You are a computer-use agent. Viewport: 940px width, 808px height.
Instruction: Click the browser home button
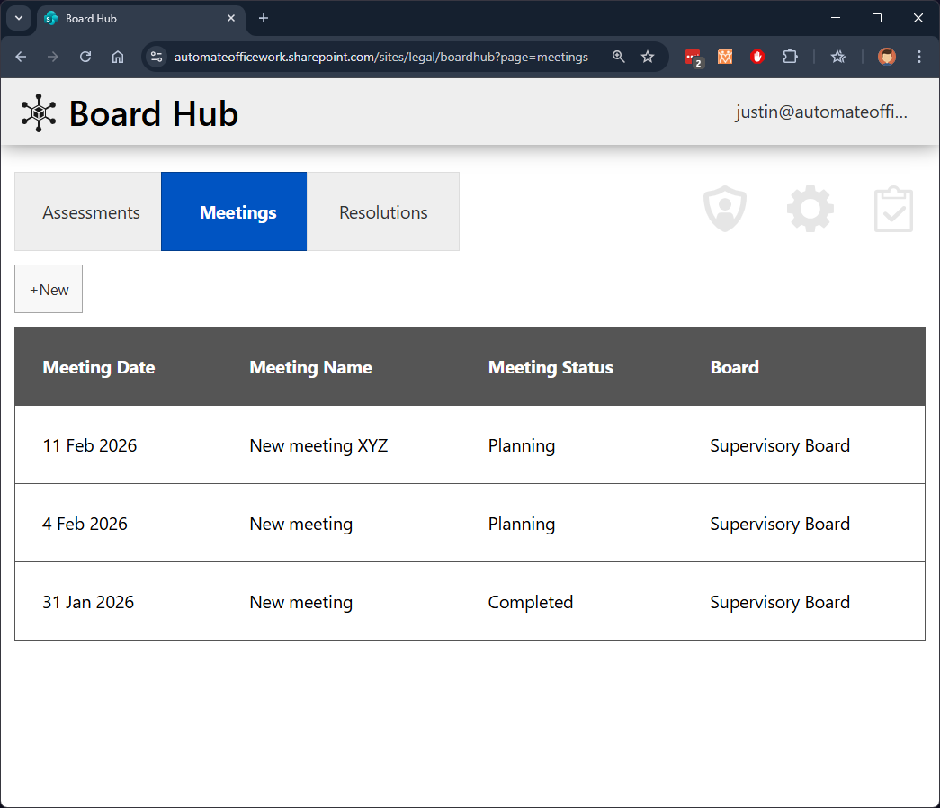click(x=118, y=57)
